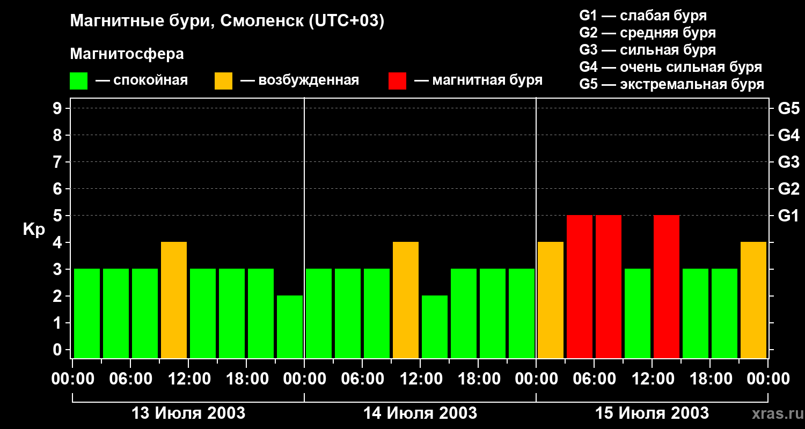
Task: Click the '12:00' tick label above 15 Июля
Action: click(652, 379)
